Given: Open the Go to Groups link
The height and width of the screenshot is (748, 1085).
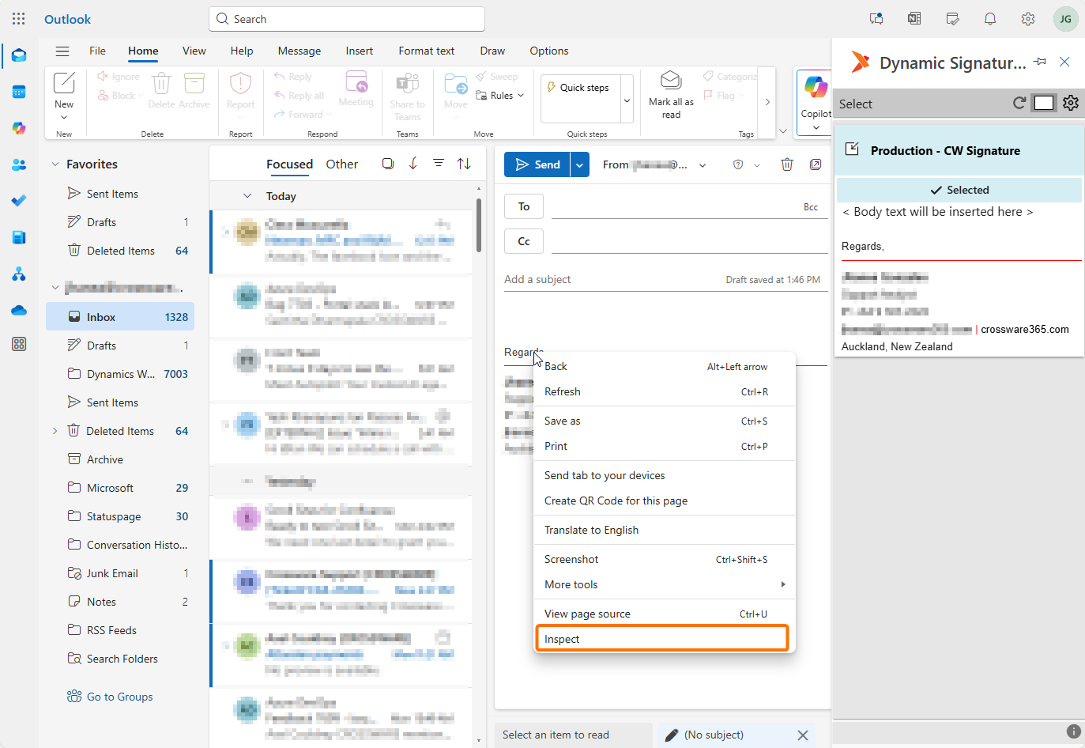Looking at the screenshot, I should 119,697.
